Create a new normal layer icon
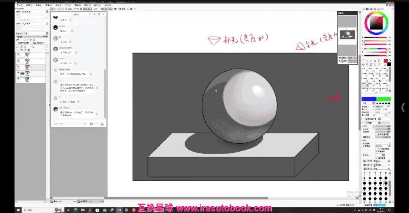Viewport: 409px width, 213px height. pos(18,47)
